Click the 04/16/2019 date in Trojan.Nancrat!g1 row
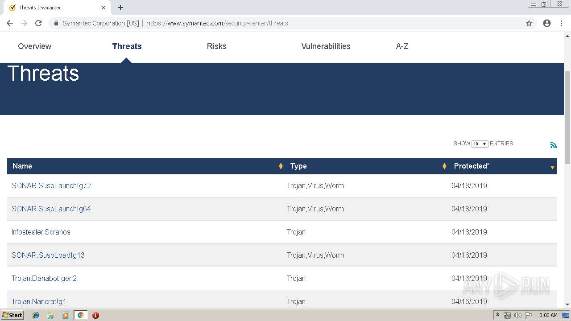Image resolution: width=571 pixels, height=321 pixels. point(469,302)
